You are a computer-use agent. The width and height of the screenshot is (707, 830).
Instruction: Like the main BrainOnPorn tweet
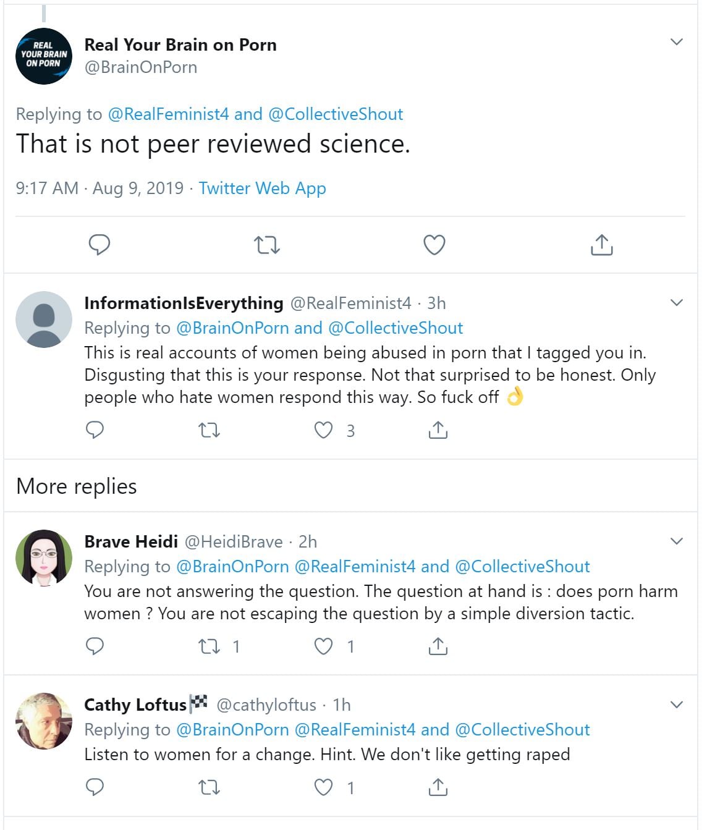pyautogui.click(x=434, y=245)
